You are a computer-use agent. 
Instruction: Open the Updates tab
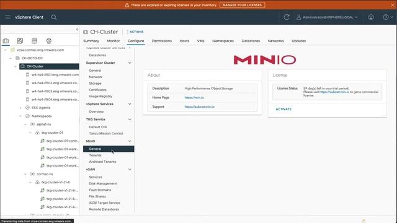(299, 41)
